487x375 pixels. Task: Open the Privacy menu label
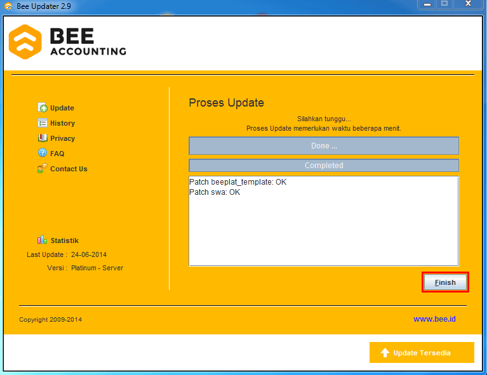tap(62, 138)
